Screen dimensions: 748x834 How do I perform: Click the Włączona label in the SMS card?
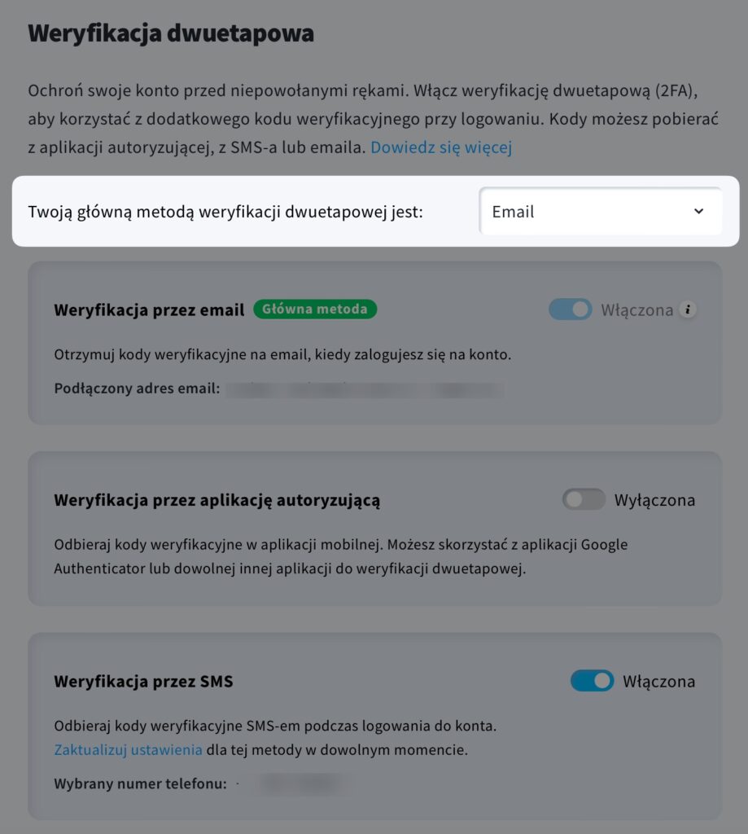(658, 682)
